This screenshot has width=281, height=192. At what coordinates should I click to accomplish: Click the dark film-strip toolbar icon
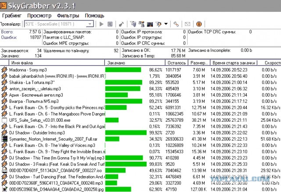point(150,24)
